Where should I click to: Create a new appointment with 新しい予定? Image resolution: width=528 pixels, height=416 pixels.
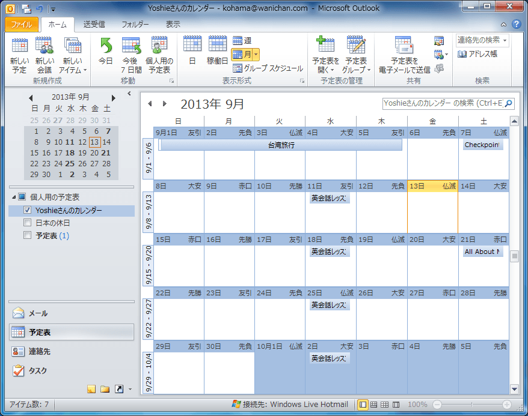[x=19, y=55]
